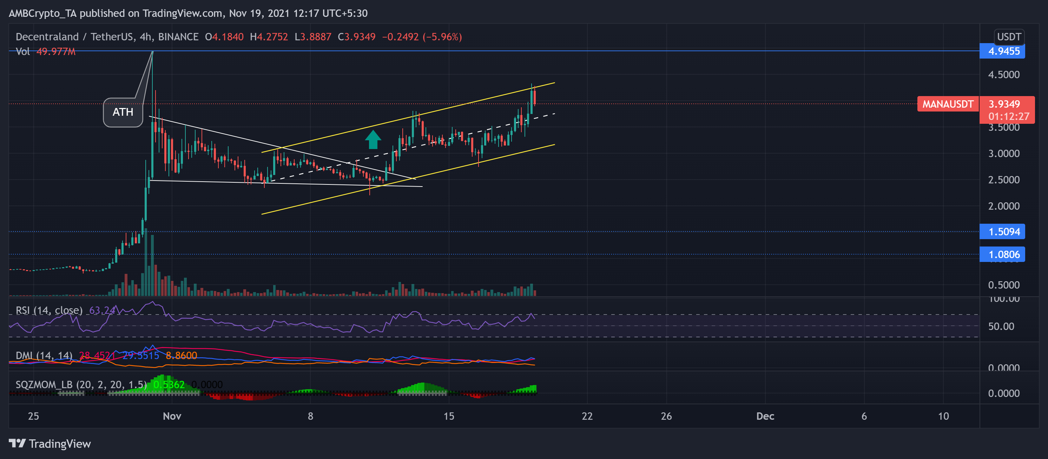
Task: Open the SQZMOM_LB indicator label
Action: pyautogui.click(x=81, y=384)
